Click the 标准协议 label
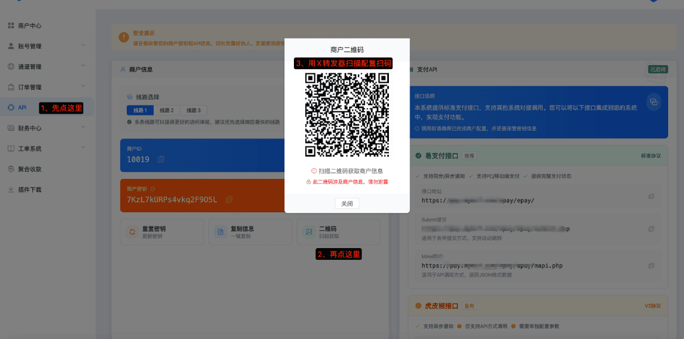 pyautogui.click(x=651, y=156)
